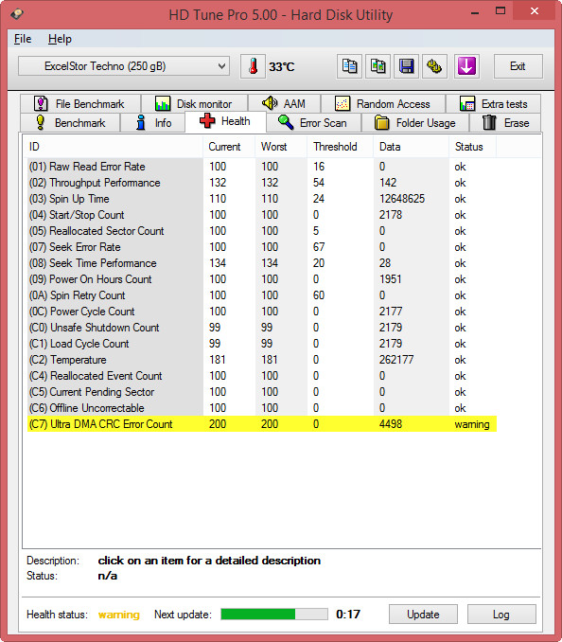Screen dimensions: 562x642
Task: Open options with the wrench icon
Action: click(434, 66)
